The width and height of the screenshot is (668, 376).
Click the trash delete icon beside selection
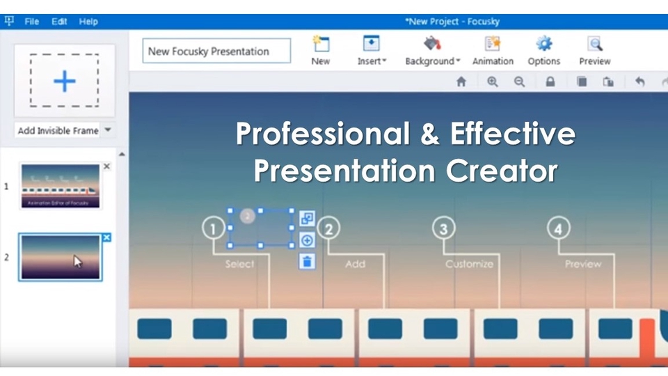[307, 261]
